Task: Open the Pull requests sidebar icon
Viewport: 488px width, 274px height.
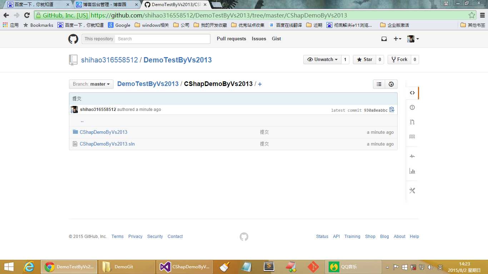Action: (412, 122)
